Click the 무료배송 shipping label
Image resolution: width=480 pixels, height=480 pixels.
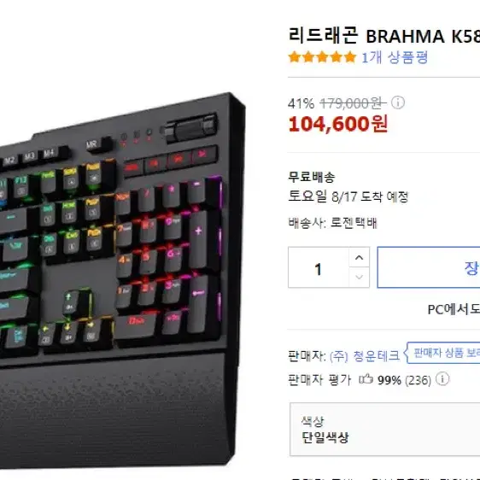[312, 177]
